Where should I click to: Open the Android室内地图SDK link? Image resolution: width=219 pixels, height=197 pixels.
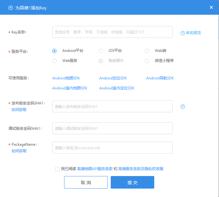[x=70, y=88]
